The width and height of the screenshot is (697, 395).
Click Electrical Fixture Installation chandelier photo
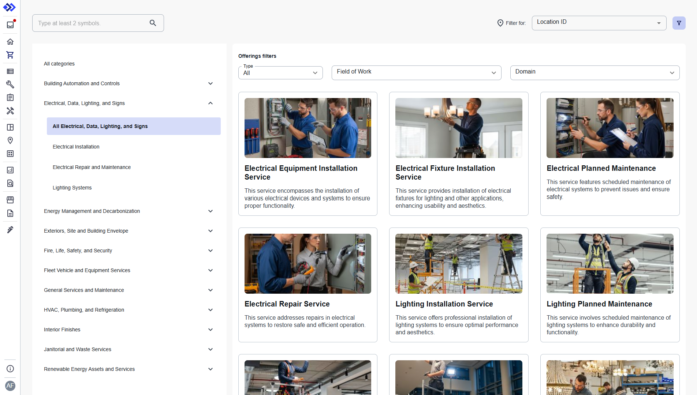tap(459, 128)
